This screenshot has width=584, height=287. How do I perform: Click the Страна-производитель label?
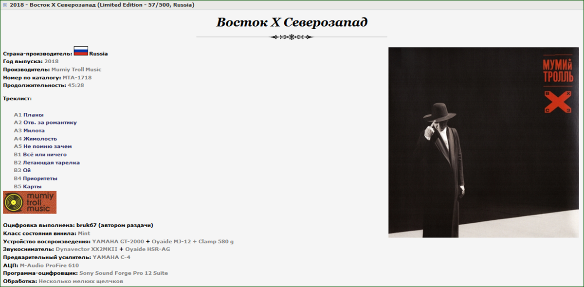tap(37, 54)
